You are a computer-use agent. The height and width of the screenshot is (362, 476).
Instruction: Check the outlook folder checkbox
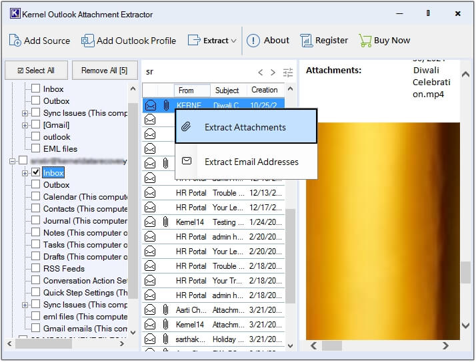[x=36, y=136]
